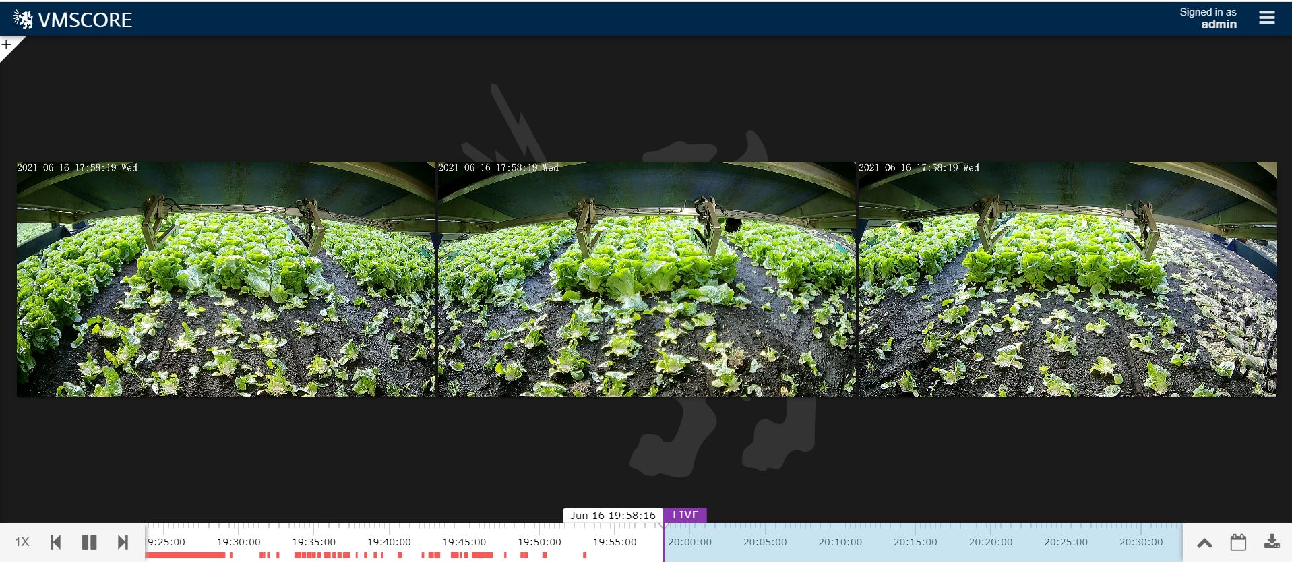1292x563 pixels.
Task: Select the middle camera feed
Action: pyautogui.click(x=646, y=279)
